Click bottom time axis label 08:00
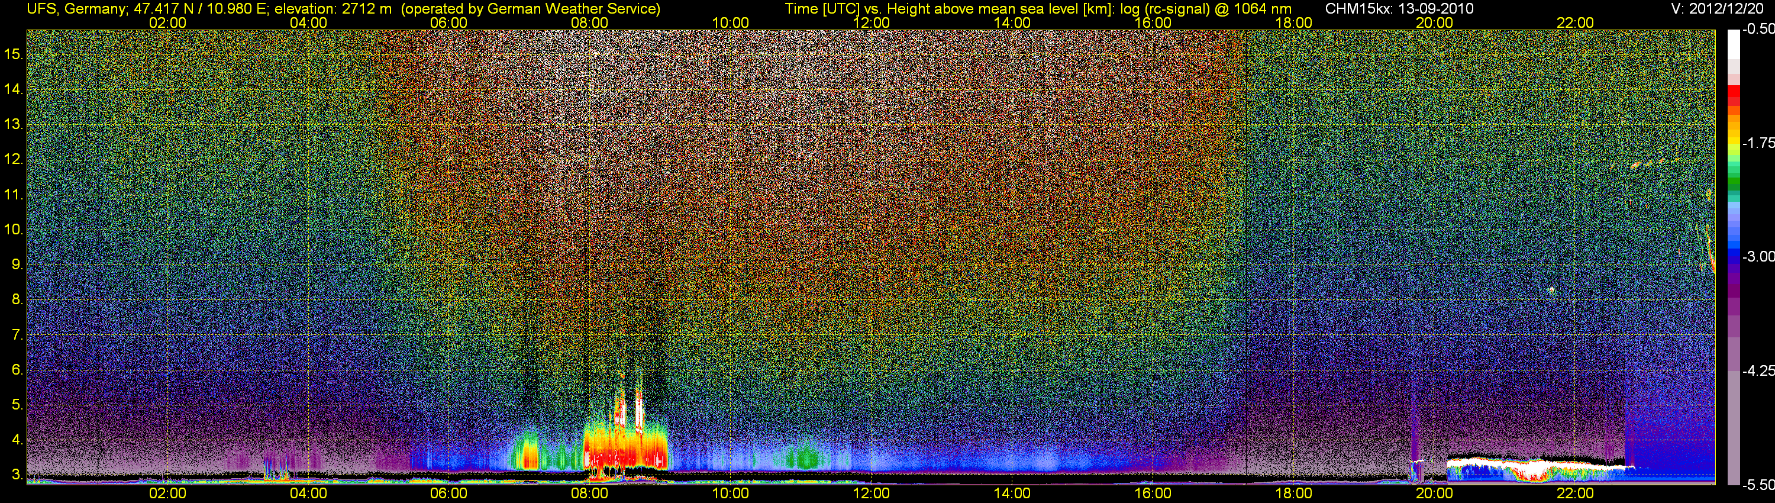This screenshot has height=503, width=1775. 590,494
